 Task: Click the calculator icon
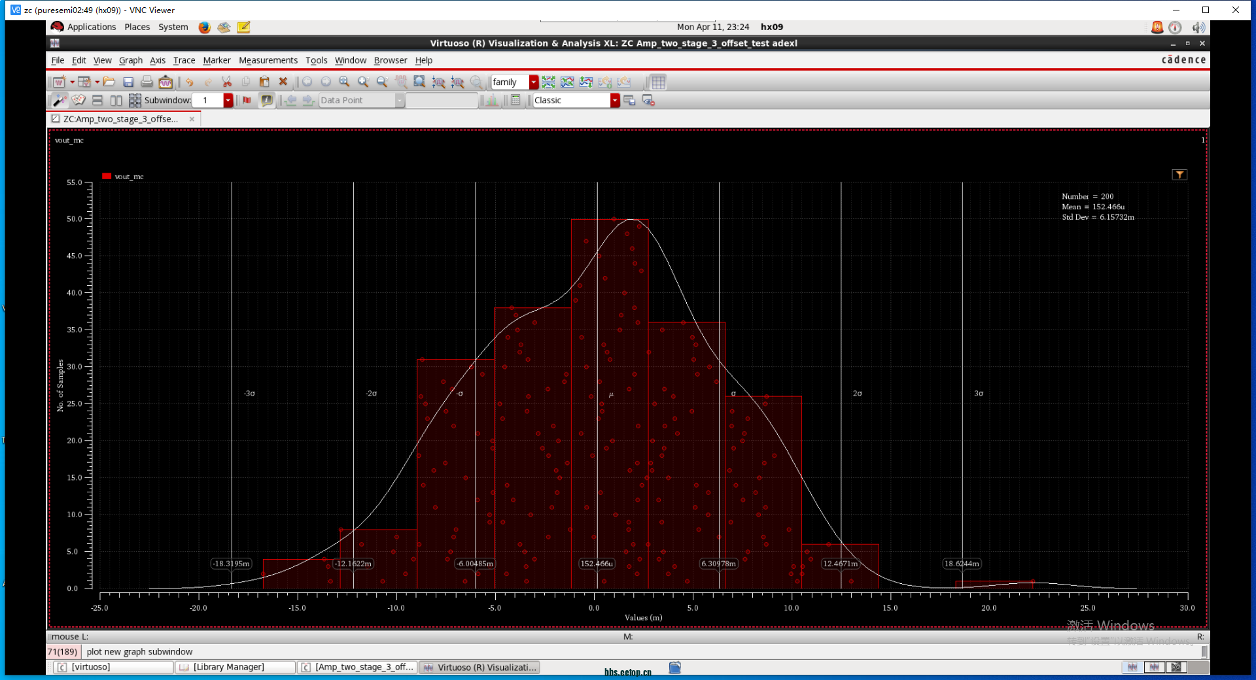[515, 100]
